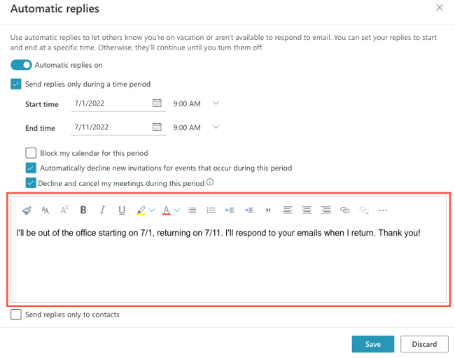Apply red font color
This screenshot has width=455, height=358.
click(167, 210)
